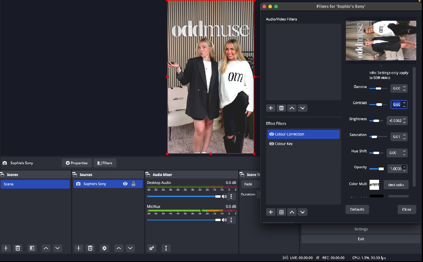
Task: Increase Gamma value with stepper
Action: 405,87
